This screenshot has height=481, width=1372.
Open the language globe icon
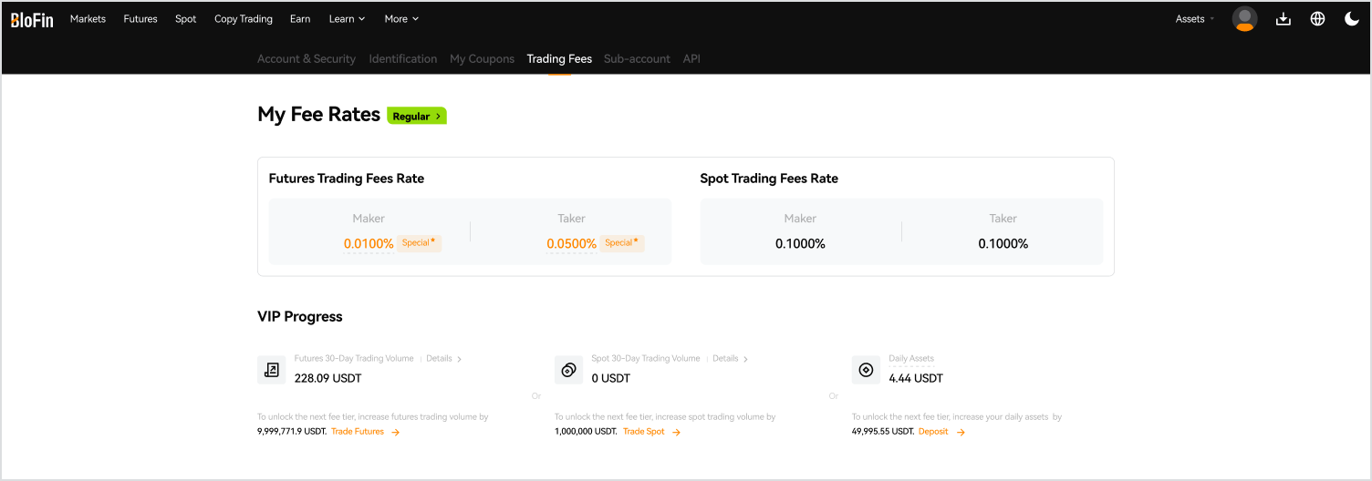(1317, 19)
